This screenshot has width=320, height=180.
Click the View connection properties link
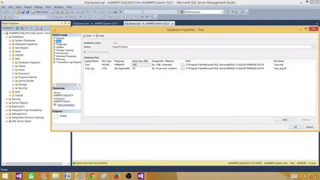click(x=66, y=105)
